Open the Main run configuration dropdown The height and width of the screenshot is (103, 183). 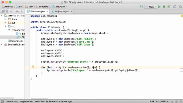tap(151, 7)
